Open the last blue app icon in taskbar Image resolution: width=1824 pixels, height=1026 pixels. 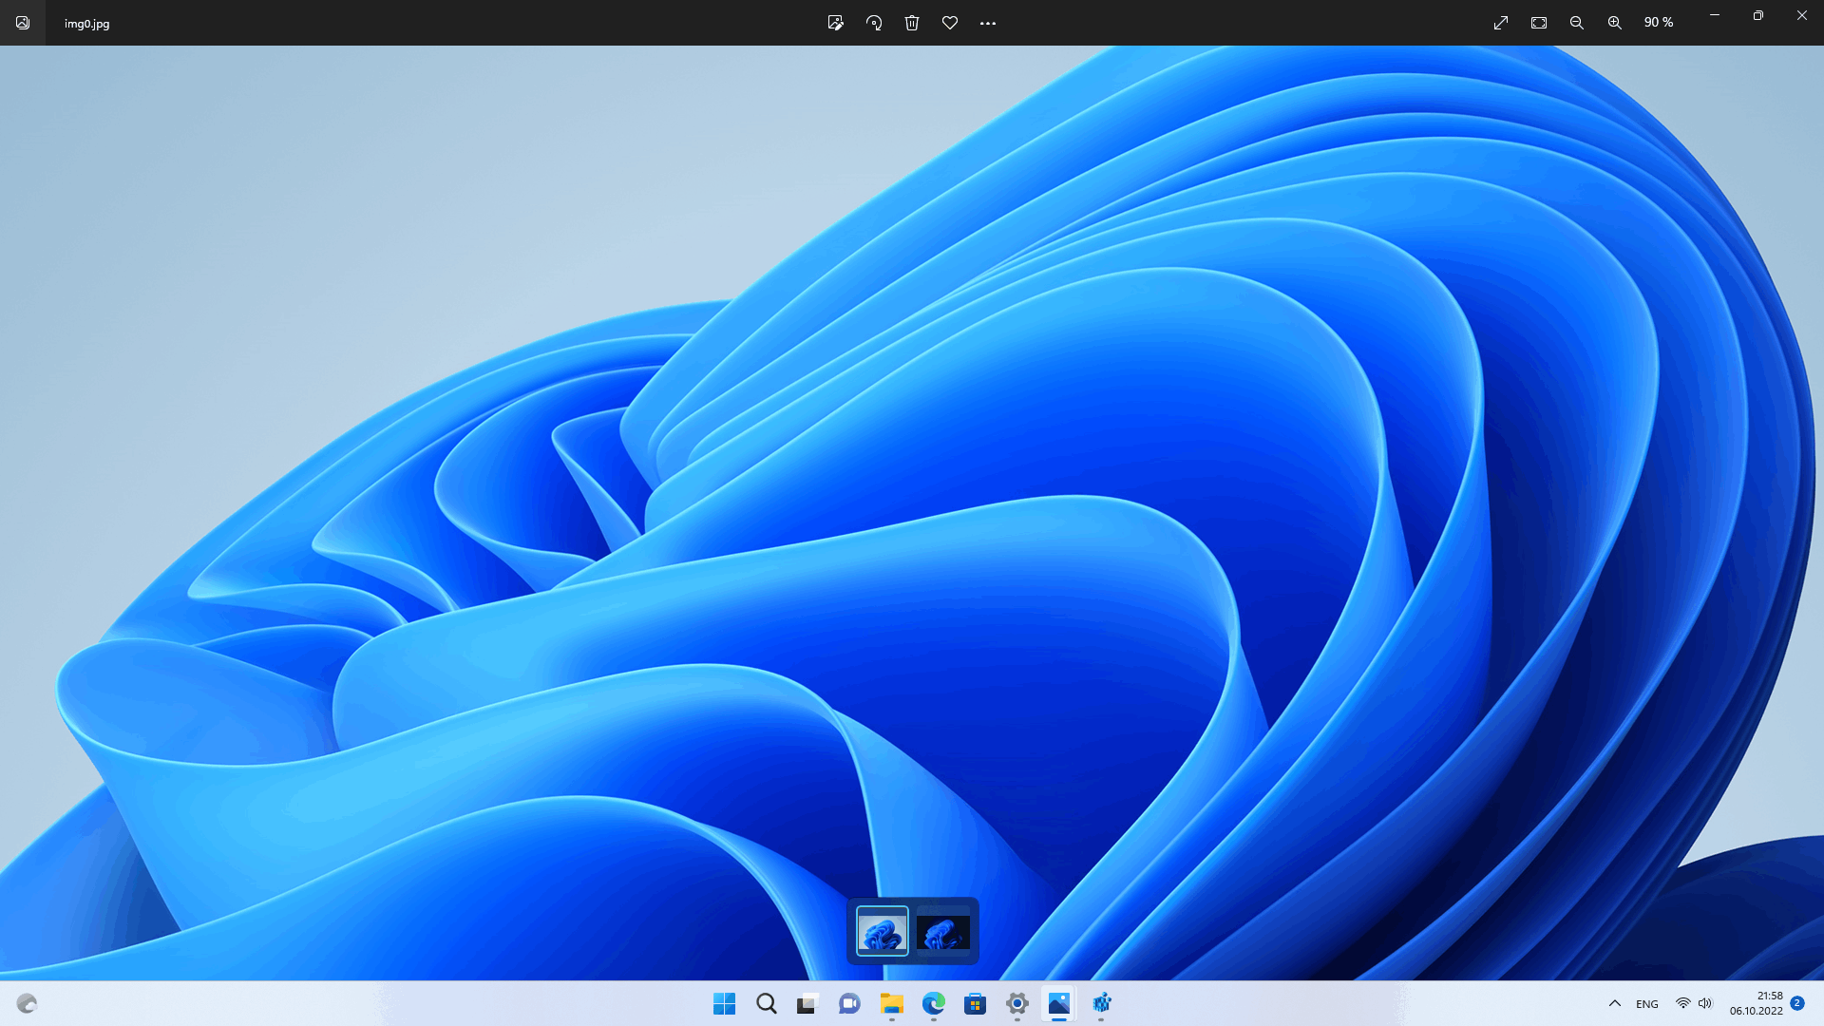tap(1101, 1003)
